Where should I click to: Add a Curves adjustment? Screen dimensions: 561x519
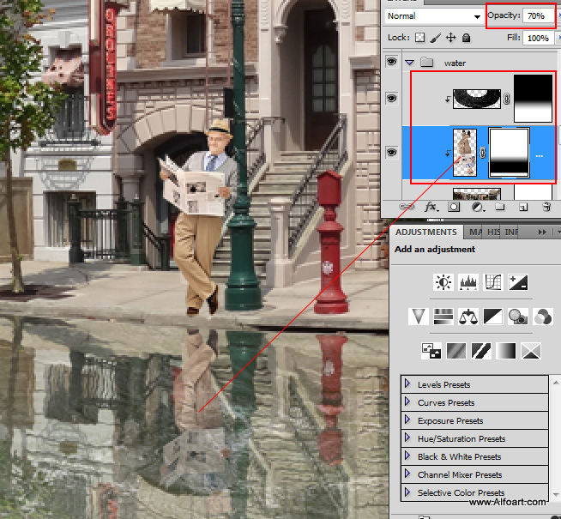pyautogui.click(x=493, y=282)
